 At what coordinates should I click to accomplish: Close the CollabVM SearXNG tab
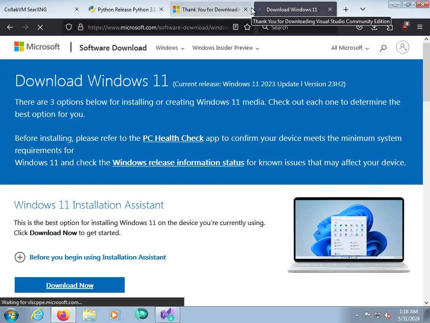tap(77, 9)
